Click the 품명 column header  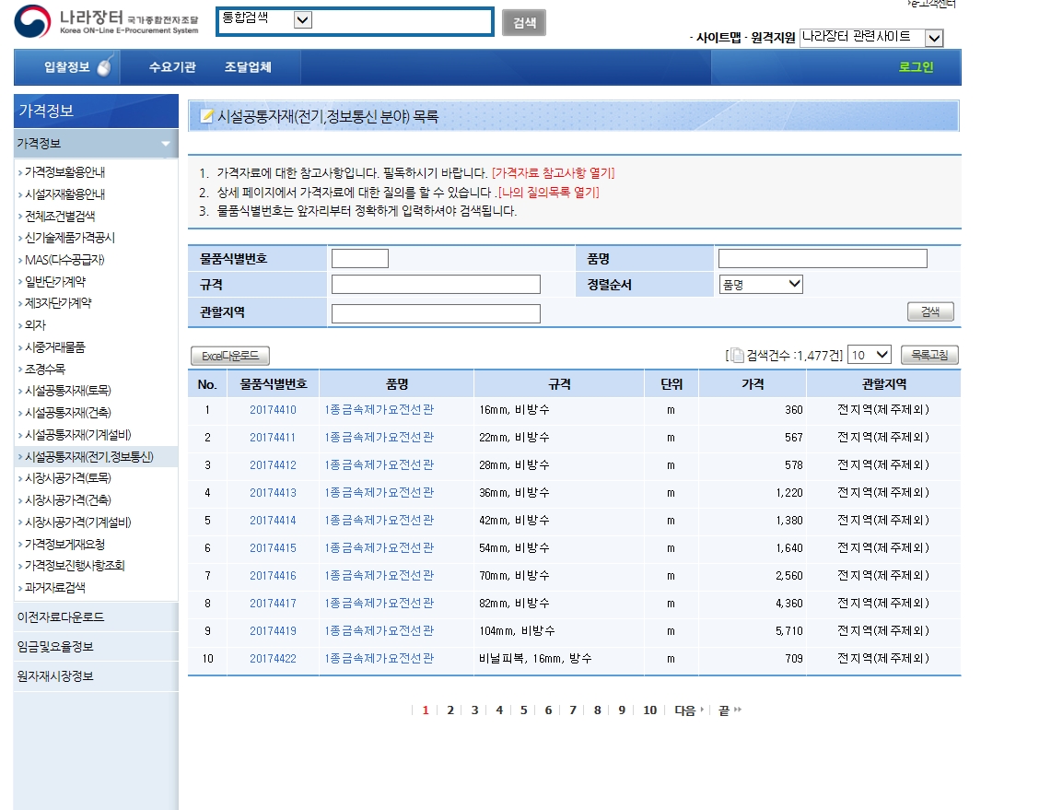point(397,384)
